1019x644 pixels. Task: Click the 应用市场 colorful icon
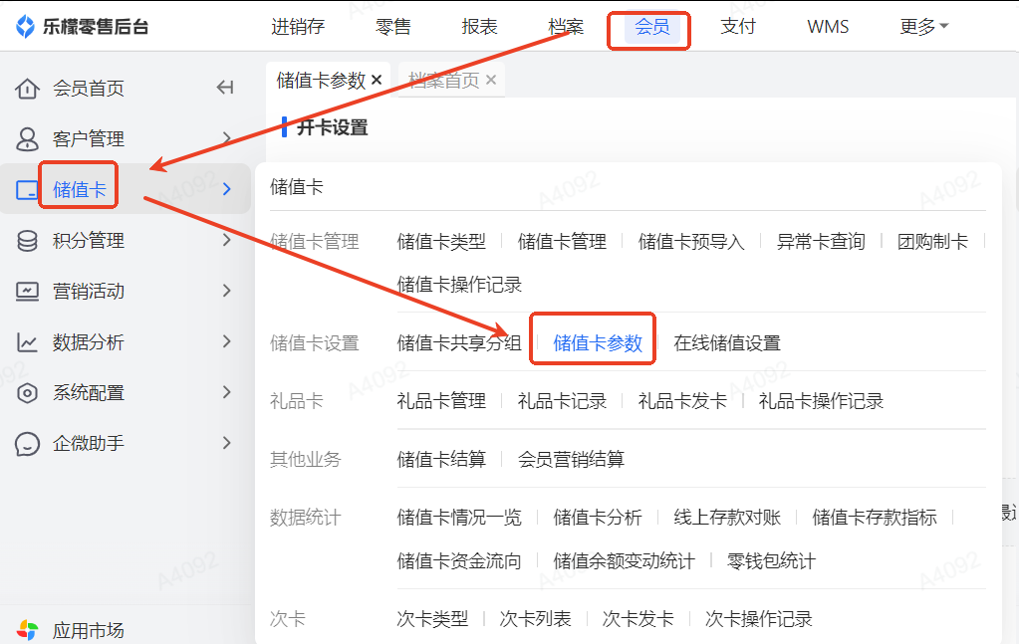click(x=27, y=630)
